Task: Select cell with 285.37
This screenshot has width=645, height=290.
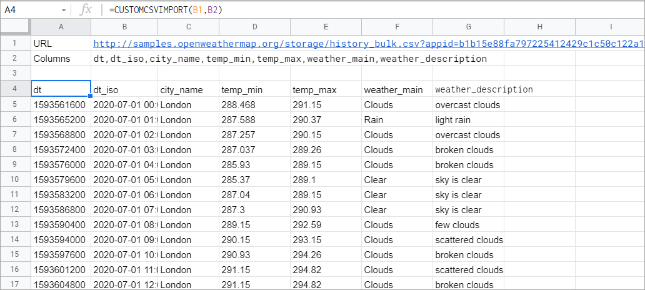Action: (x=254, y=180)
